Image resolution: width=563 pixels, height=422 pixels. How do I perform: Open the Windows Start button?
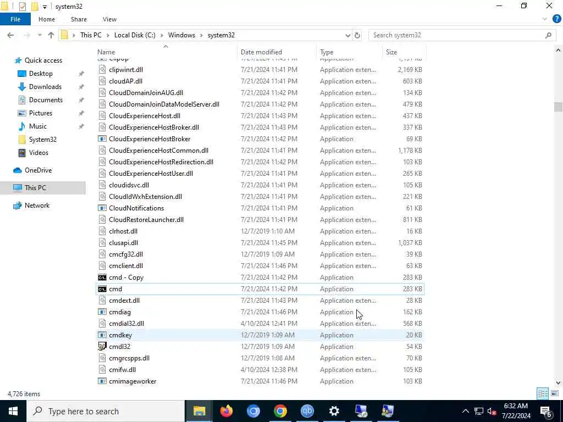pyautogui.click(x=13, y=411)
